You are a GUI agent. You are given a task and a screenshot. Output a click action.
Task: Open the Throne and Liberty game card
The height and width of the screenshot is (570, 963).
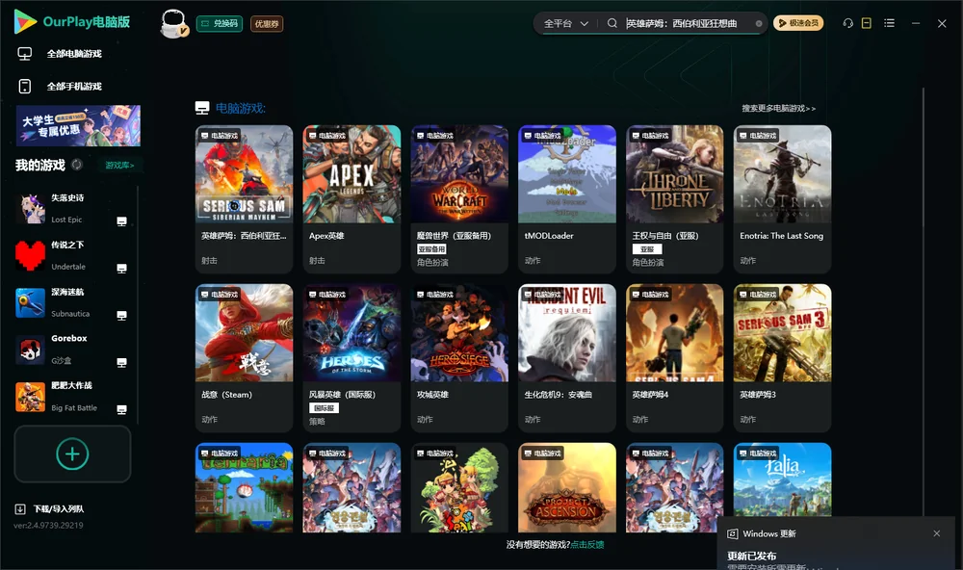pos(674,199)
